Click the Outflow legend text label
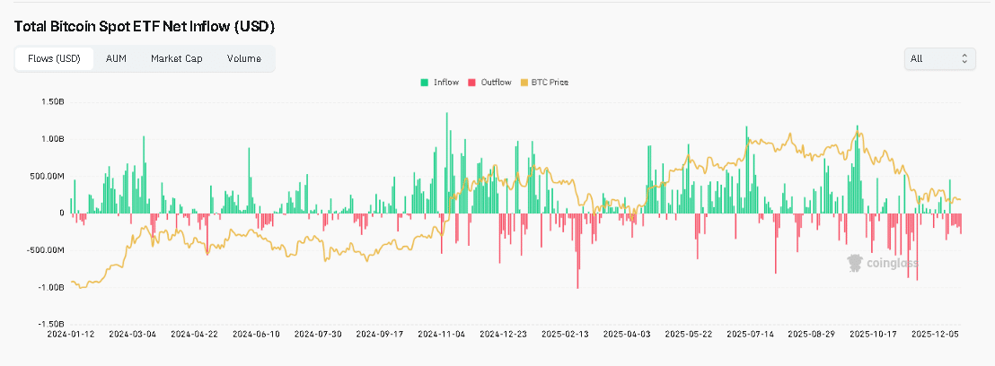Screen dimensions: 995x366 [x=496, y=83]
